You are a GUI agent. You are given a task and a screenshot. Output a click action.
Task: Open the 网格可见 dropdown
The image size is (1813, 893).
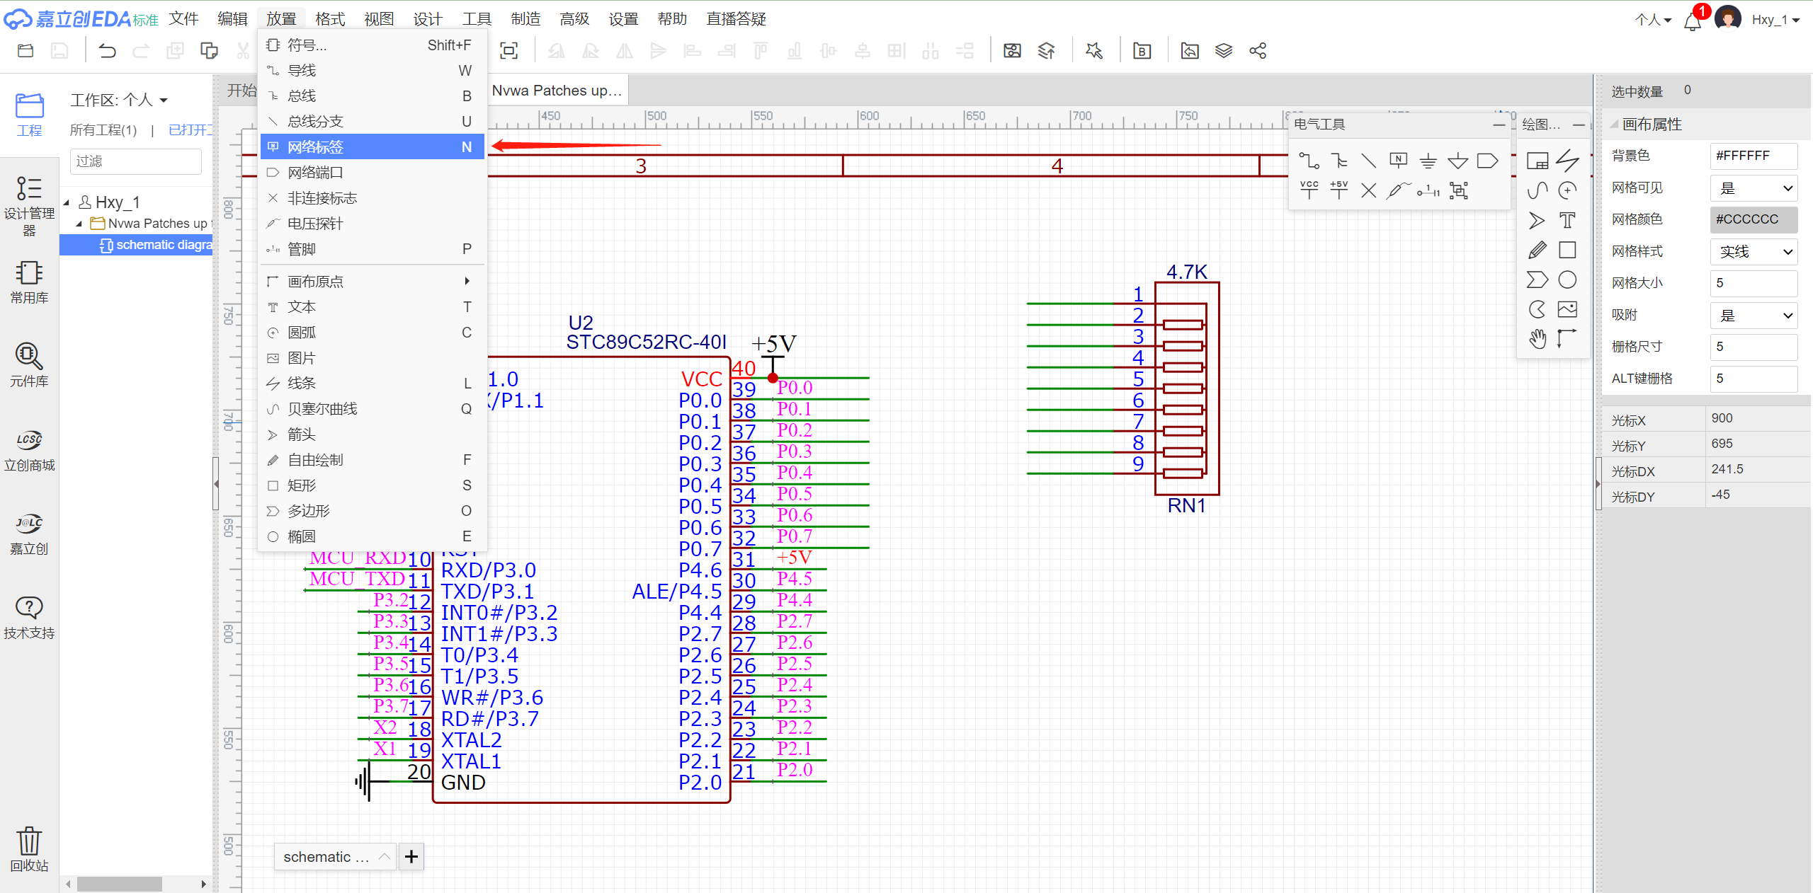1754,188
